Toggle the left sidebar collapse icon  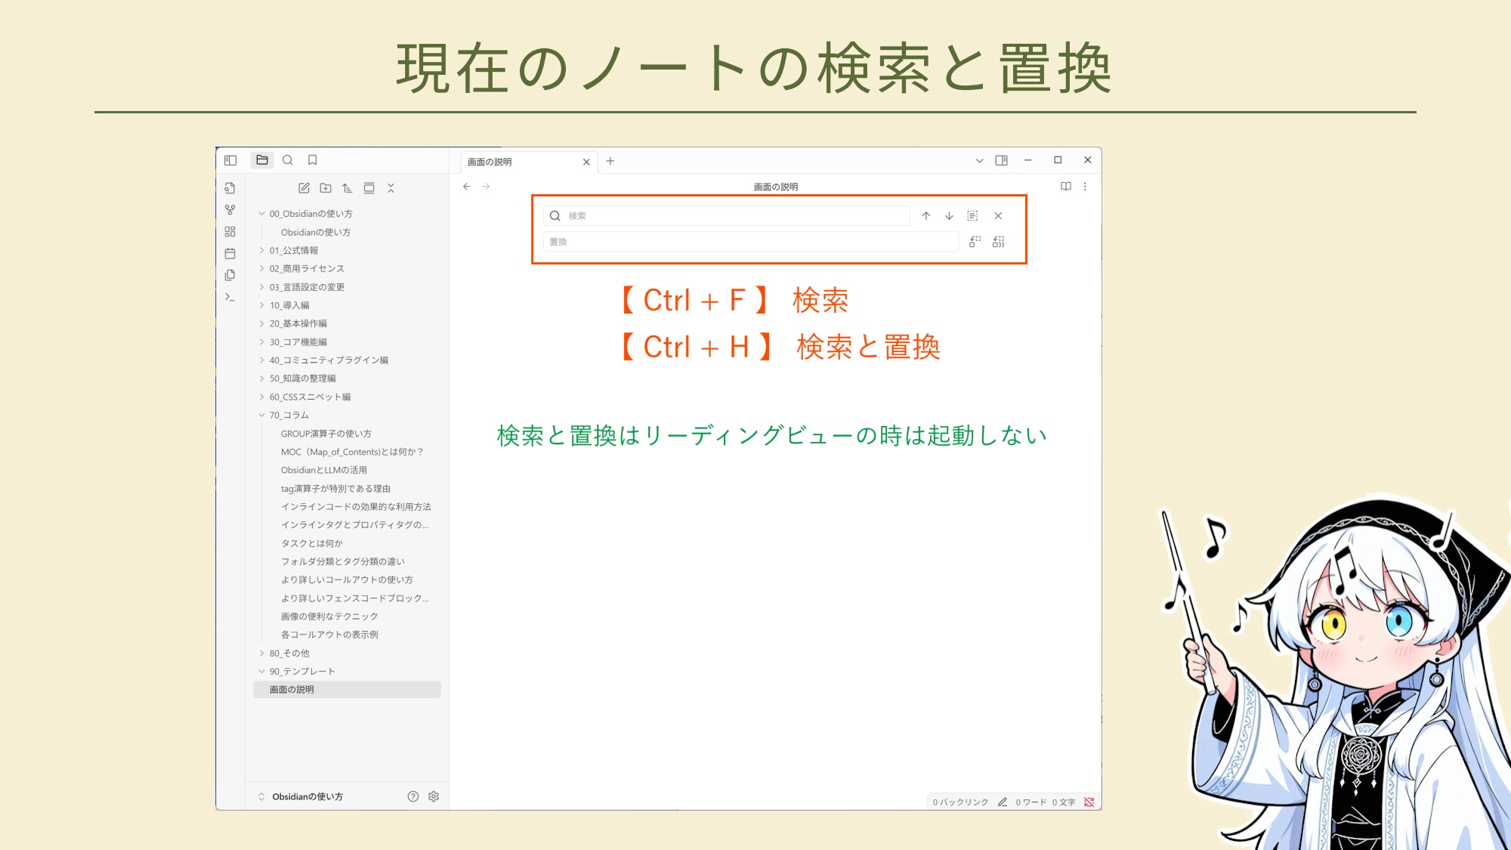230,160
